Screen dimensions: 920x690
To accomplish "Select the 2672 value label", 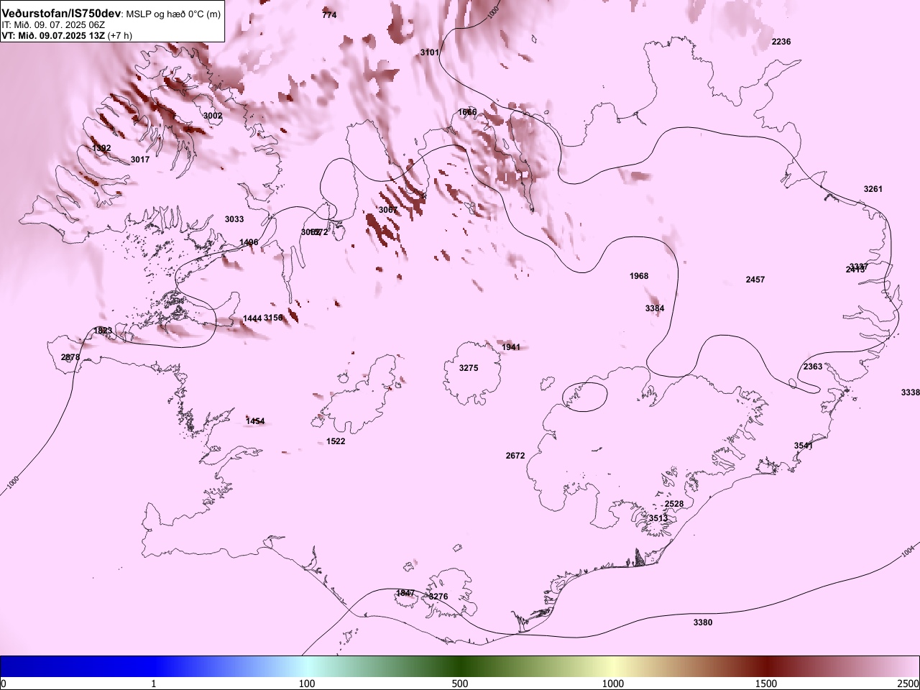I will 515,456.
